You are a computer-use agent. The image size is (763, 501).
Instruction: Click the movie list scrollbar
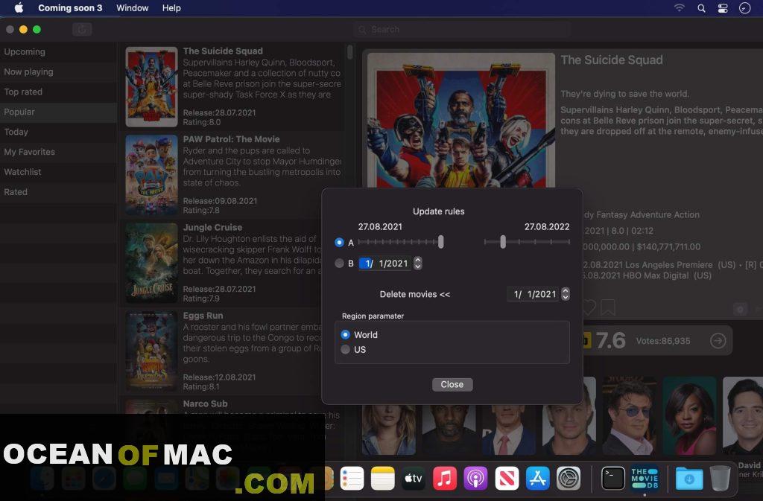350,52
